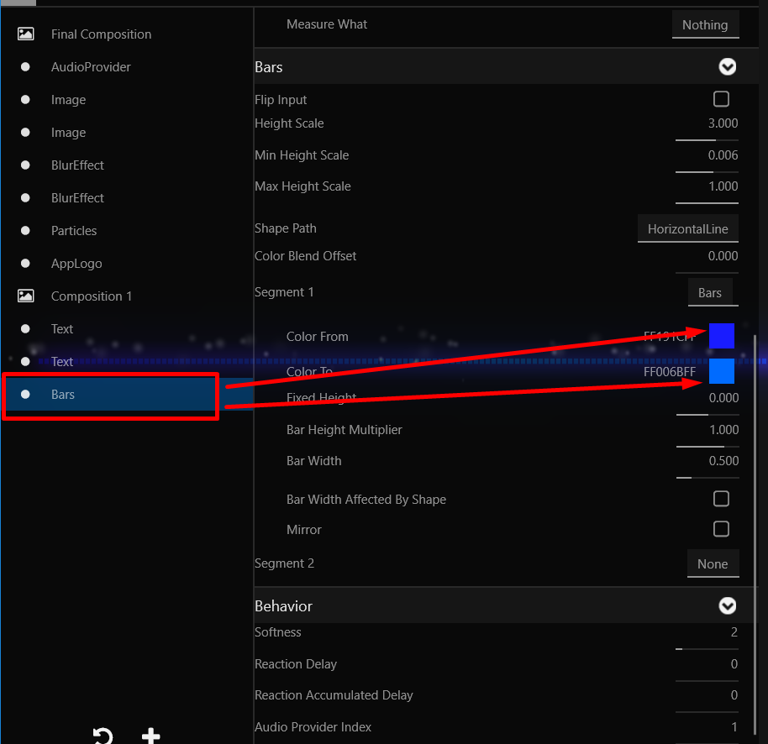Collapse the Behavior section chevron
768x744 pixels.
(728, 606)
